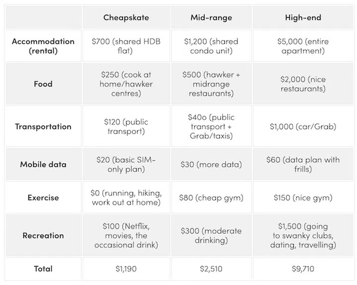Select the $120 public transport cell
Image resolution: width=357 pixels, height=285 pixels.
click(x=126, y=126)
